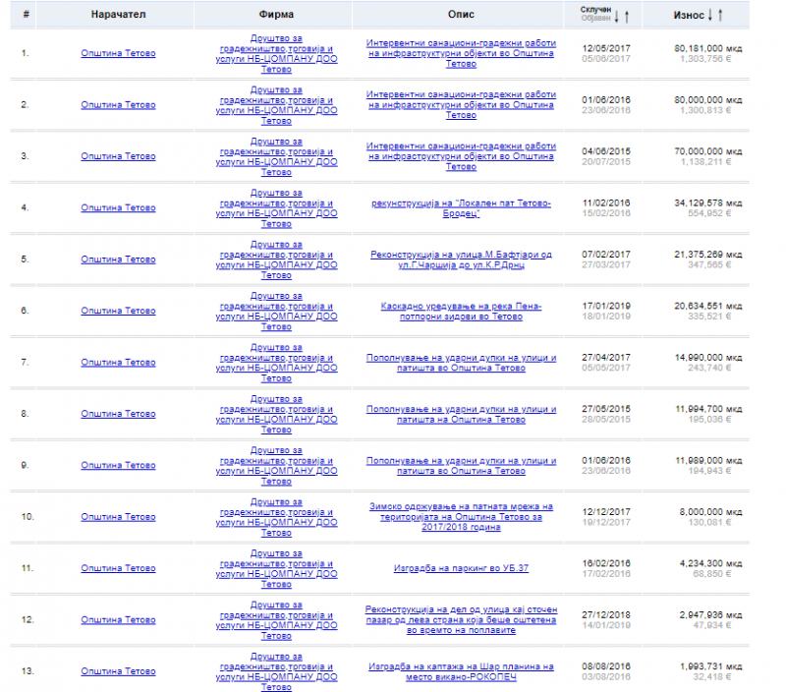Open row 7 Пополнување на ударни дупки link

coord(461,363)
